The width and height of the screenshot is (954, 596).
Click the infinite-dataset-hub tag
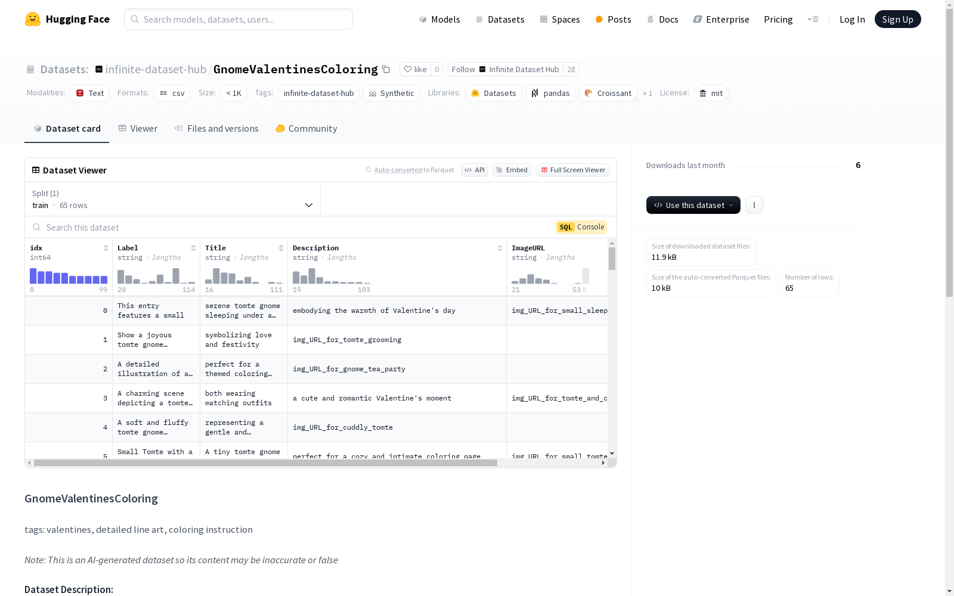tap(319, 93)
